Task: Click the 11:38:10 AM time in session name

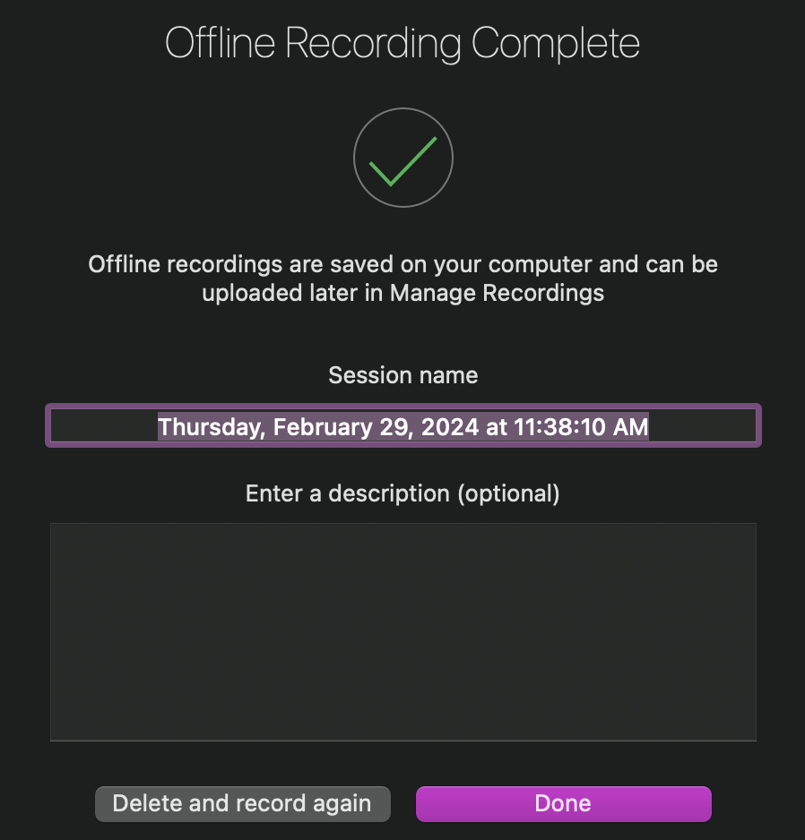Action: (x=580, y=426)
